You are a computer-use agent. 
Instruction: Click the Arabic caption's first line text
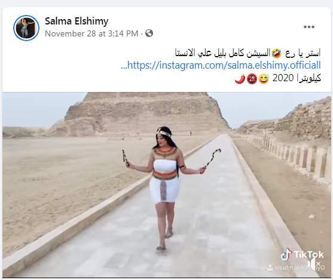click(248, 53)
